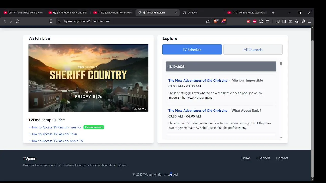Viewport: 326px width, 183px height.
Task: Click the green Recommended badge
Action: click(x=94, y=127)
